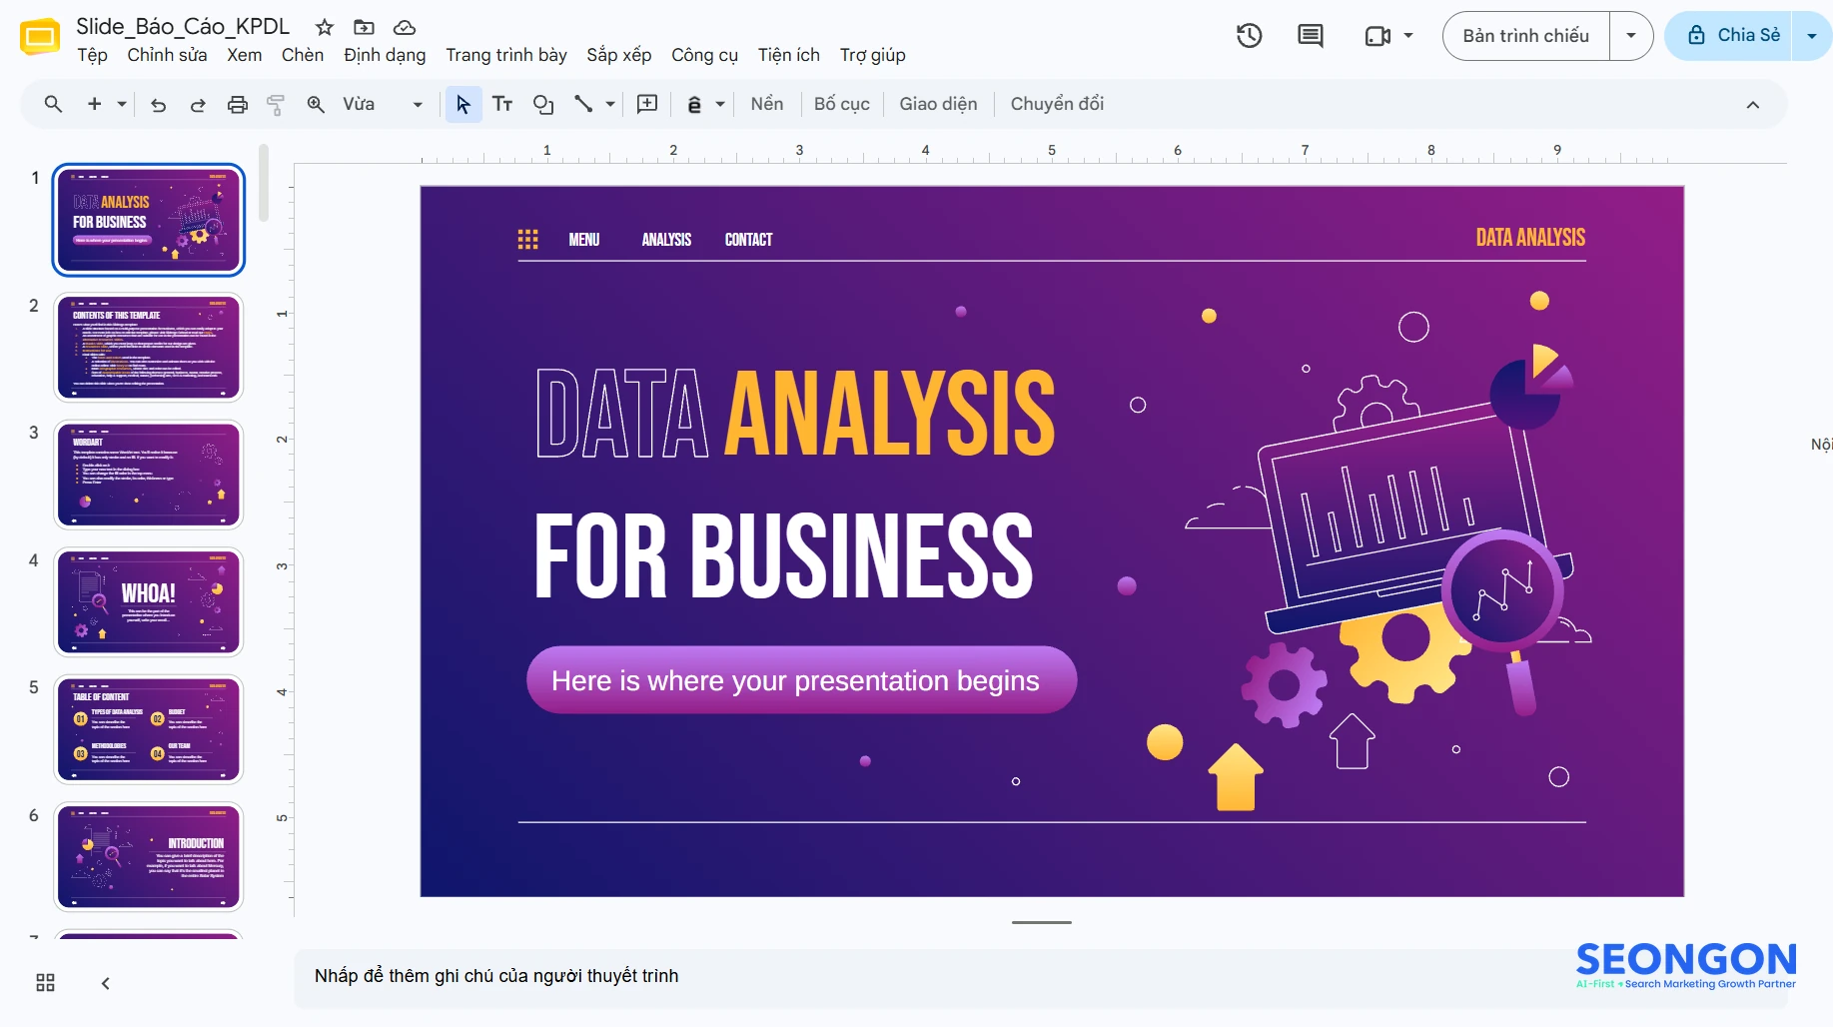Search the menus with magnifier icon
This screenshot has height=1027, width=1833.
click(53, 104)
